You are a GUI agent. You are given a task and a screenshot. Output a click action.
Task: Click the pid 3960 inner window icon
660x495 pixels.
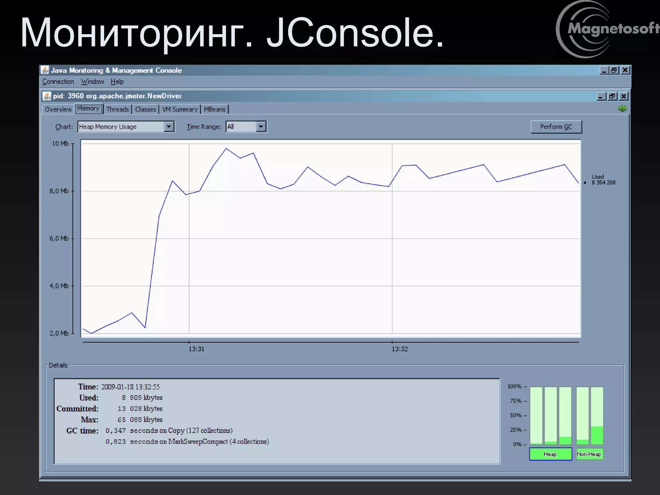point(47,96)
